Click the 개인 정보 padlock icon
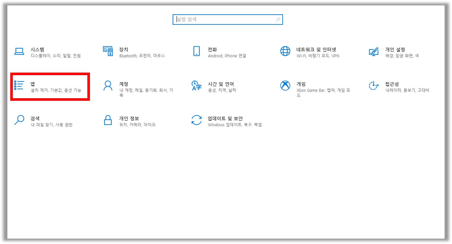452x244 pixels. (108, 120)
